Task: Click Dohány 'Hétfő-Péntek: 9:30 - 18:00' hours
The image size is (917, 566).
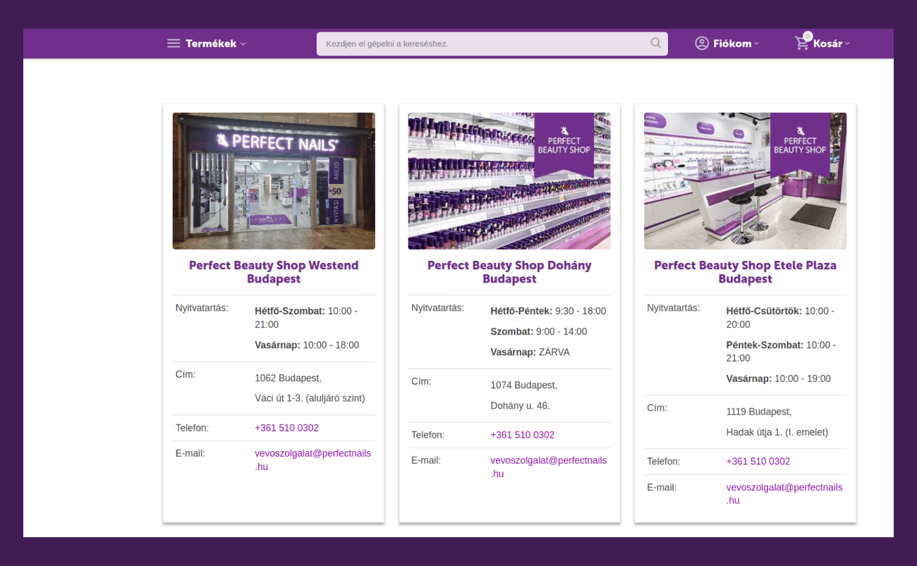Action: coord(548,311)
